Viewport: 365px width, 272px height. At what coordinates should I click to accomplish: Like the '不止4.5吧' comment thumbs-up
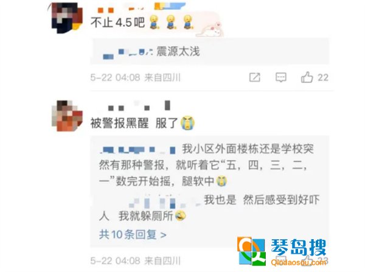[x=307, y=77]
